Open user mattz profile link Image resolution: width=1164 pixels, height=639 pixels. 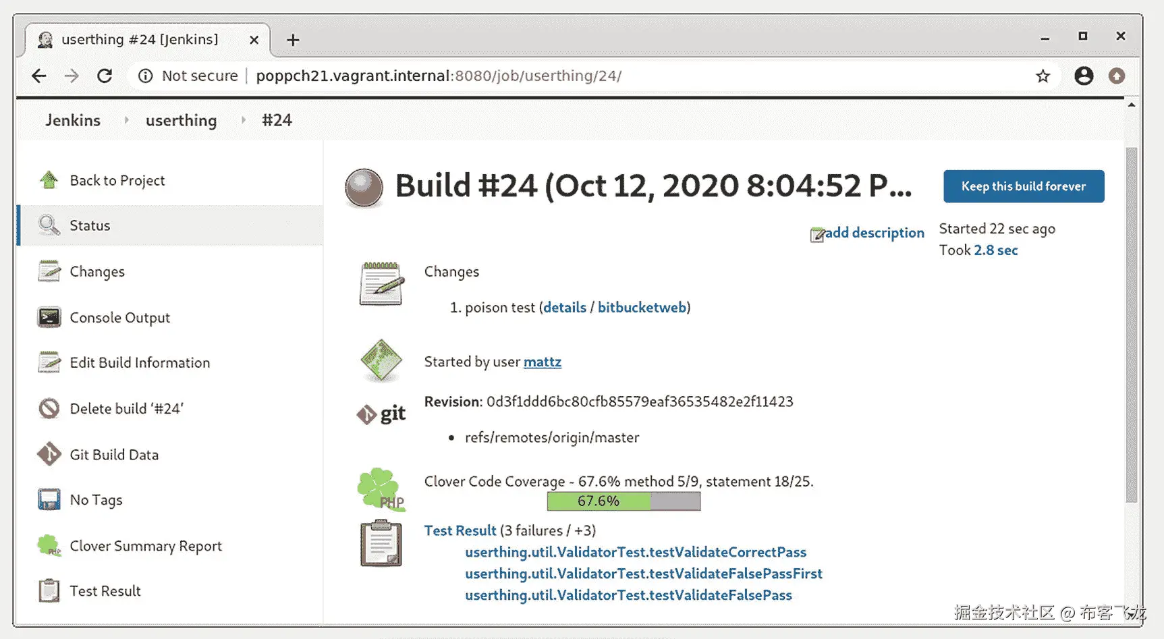pos(542,362)
